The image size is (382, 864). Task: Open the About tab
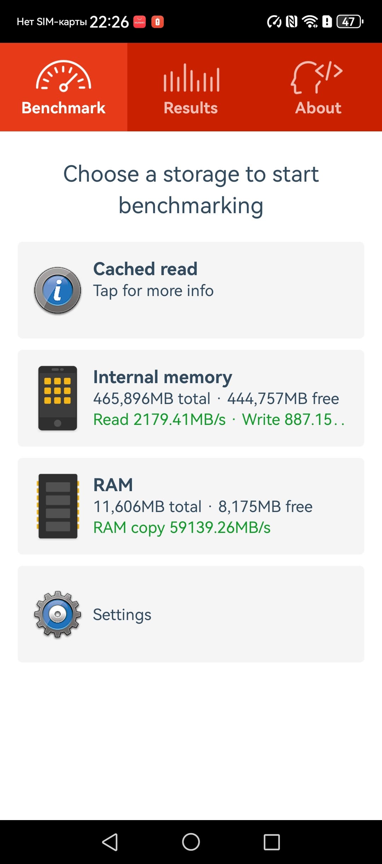click(x=318, y=108)
